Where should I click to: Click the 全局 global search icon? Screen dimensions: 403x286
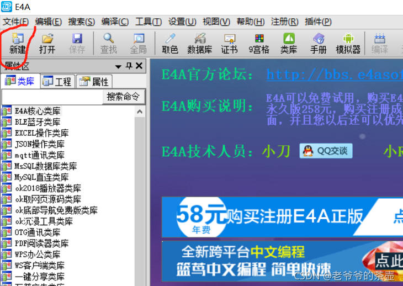point(138,44)
